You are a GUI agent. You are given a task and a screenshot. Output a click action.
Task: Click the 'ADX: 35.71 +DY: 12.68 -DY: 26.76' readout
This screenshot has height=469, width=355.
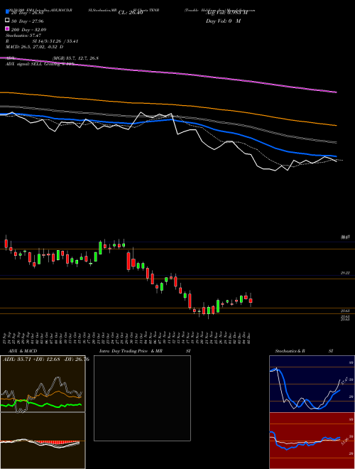[x=45, y=360]
